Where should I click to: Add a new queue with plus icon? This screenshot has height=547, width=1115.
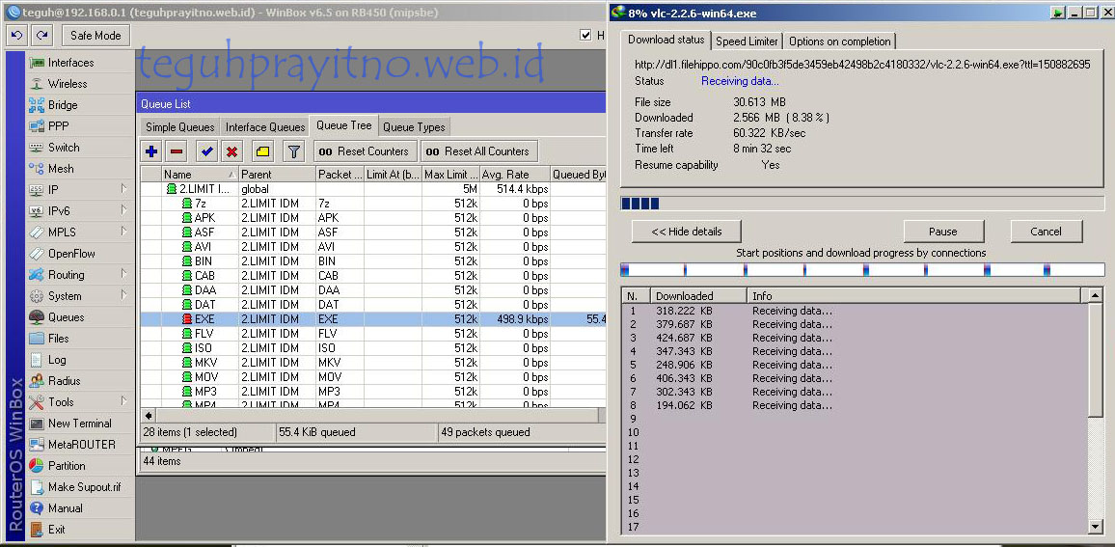click(x=151, y=150)
